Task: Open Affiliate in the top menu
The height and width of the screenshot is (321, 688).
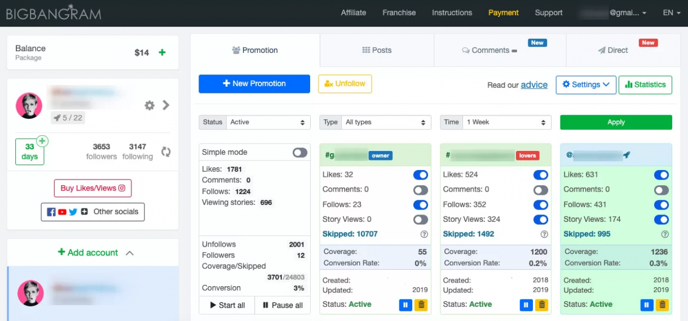Action: click(354, 12)
